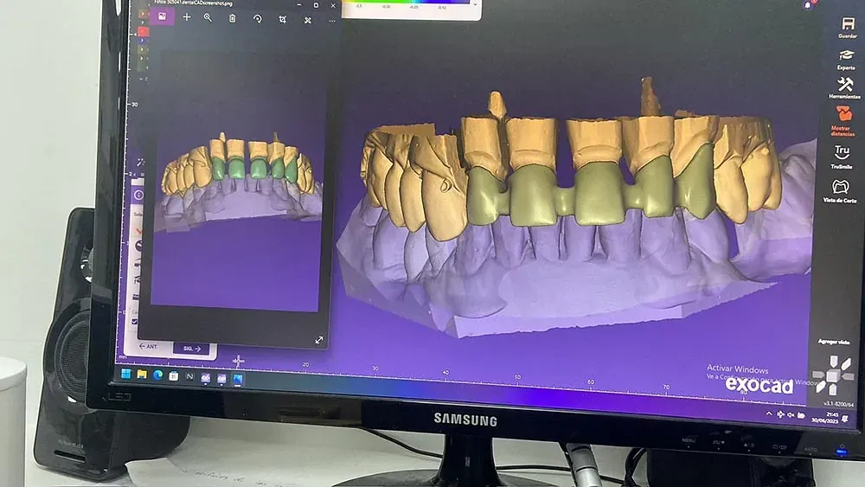
Task: Click the ANT. previous button
Action: pos(149,346)
